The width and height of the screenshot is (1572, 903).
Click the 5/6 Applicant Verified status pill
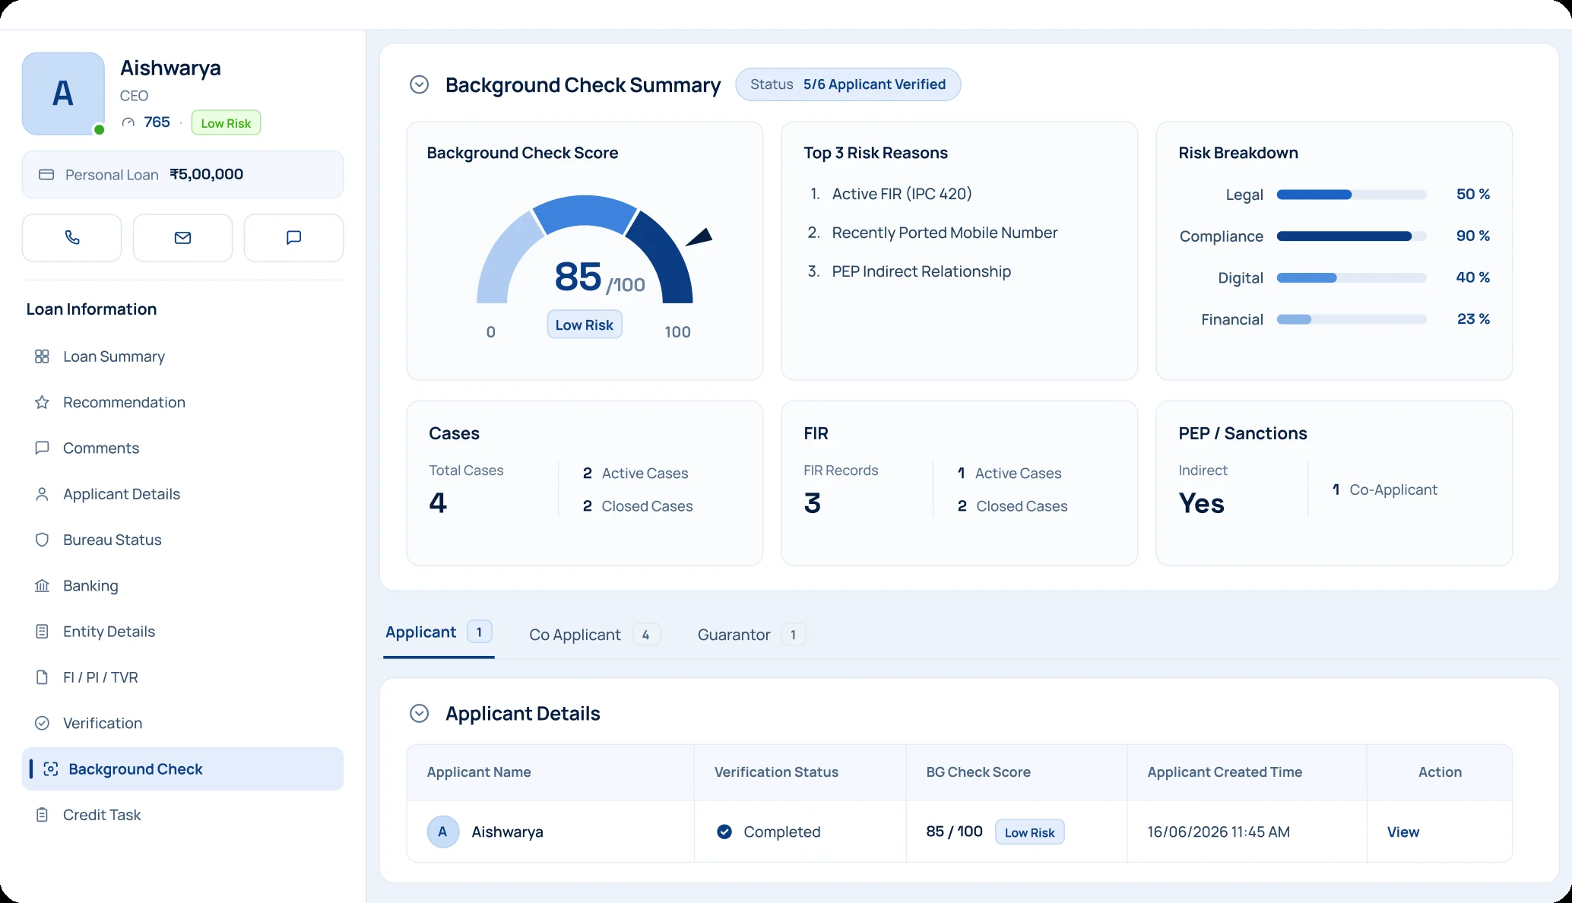(x=848, y=84)
